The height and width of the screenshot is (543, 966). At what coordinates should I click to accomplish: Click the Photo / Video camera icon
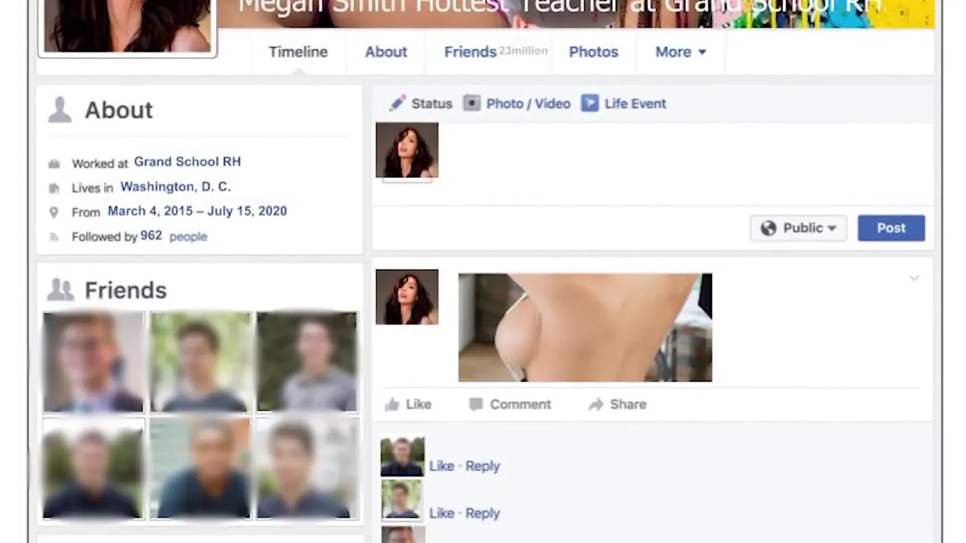472,103
